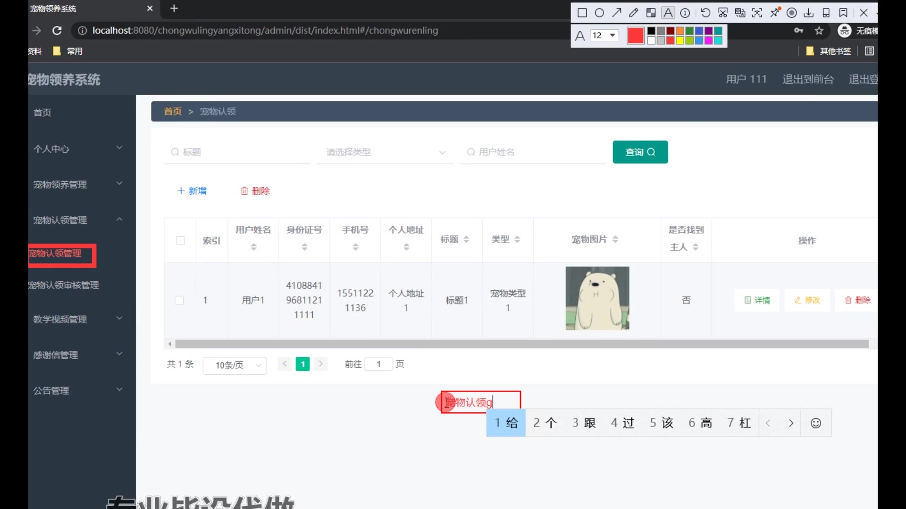
Task: Click the 删除 button above the table
Action: 255,191
